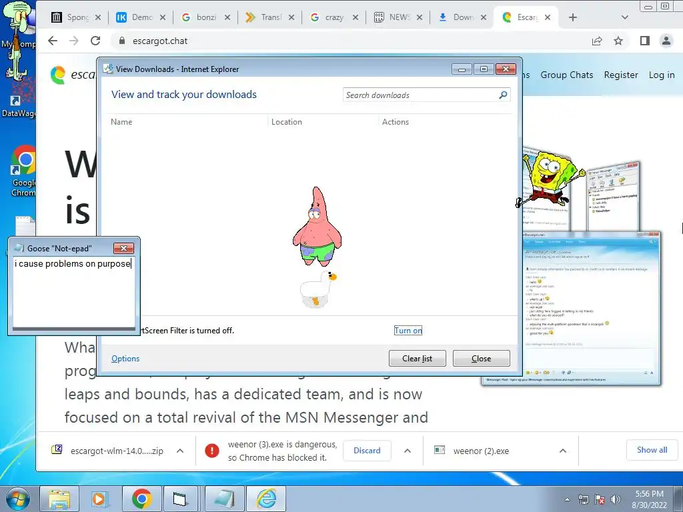Close the Escargot tab
This screenshot has width=683, height=512.
pos(548,17)
